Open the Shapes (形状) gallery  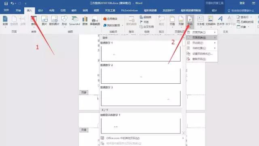(64, 21)
